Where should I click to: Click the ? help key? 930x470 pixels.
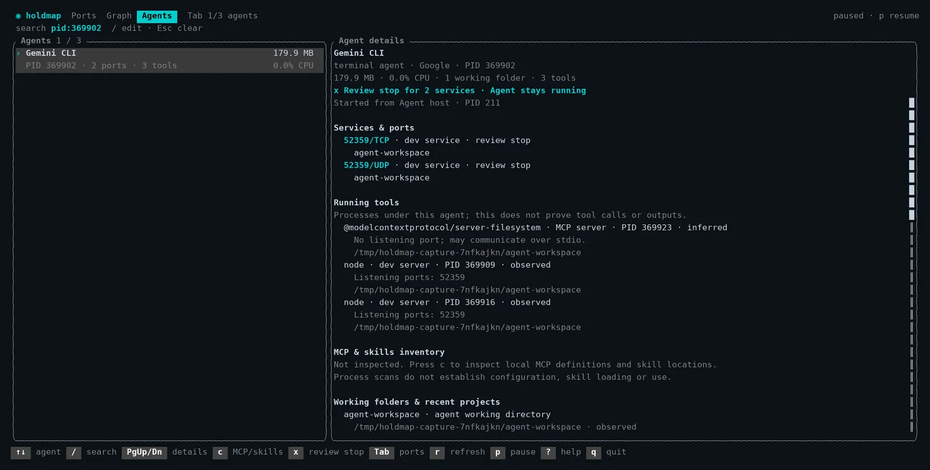tap(548, 452)
